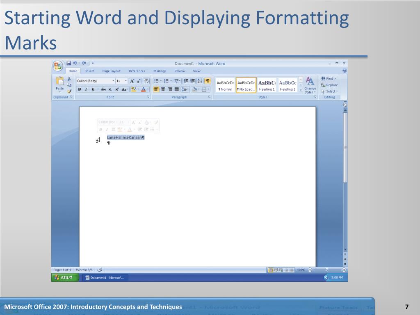Run the proofing check in status bar
This screenshot has width=420, height=315.
[100, 270]
